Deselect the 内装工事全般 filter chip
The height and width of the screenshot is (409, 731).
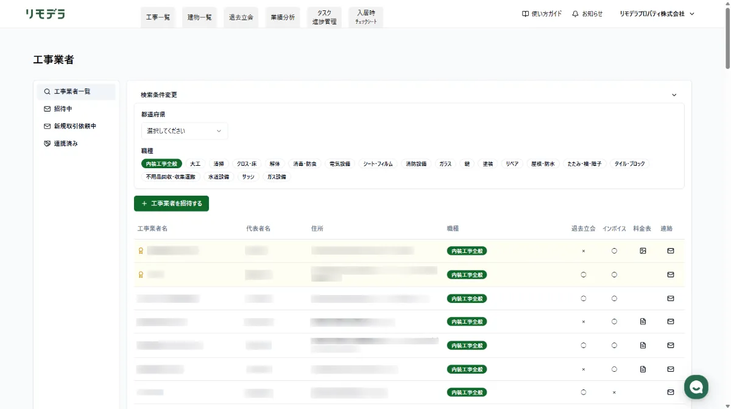coord(161,164)
